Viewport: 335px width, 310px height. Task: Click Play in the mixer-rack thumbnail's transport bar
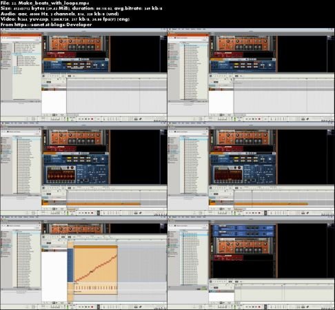pos(256,307)
